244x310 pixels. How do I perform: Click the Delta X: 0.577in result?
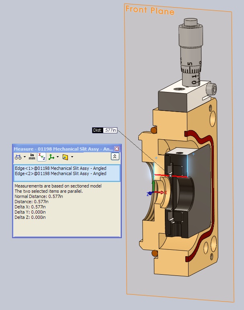point(30,207)
